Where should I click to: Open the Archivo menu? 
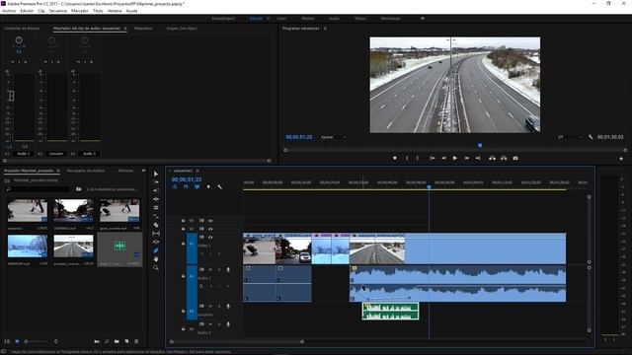pyautogui.click(x=9, y=11)
